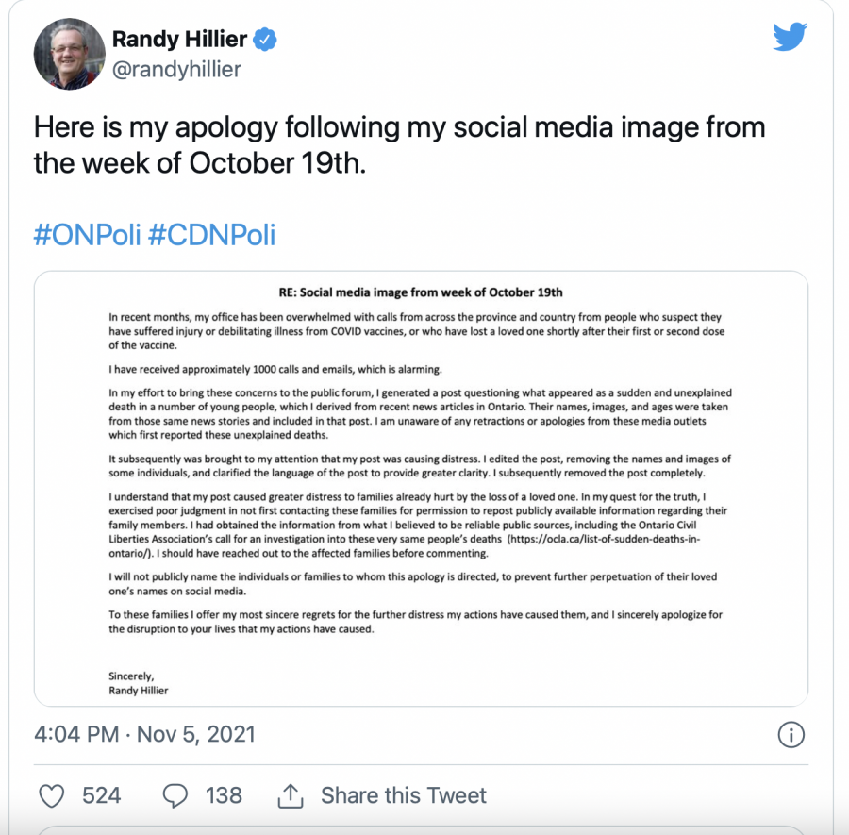The width and height of the screenshot is (849, 835).
Task: Click the tweet text about the apology
Action: tap(399, 144)
